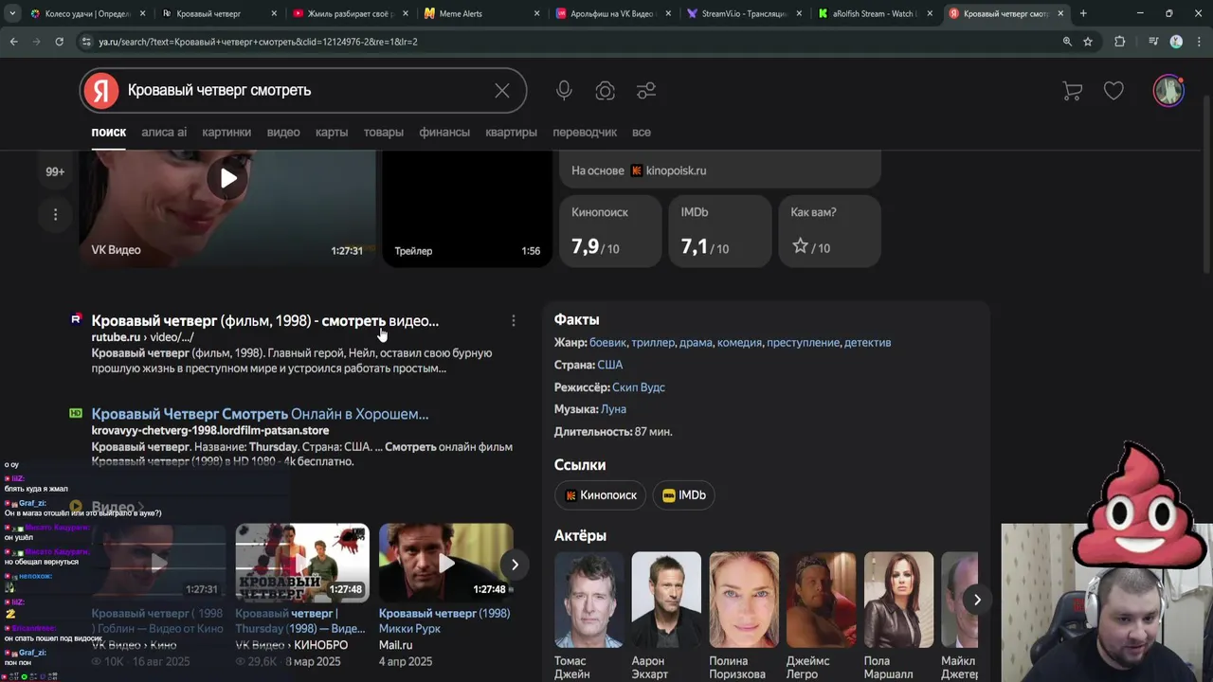
Task: Open the shopping cart icon
Action: (1072, 91)
